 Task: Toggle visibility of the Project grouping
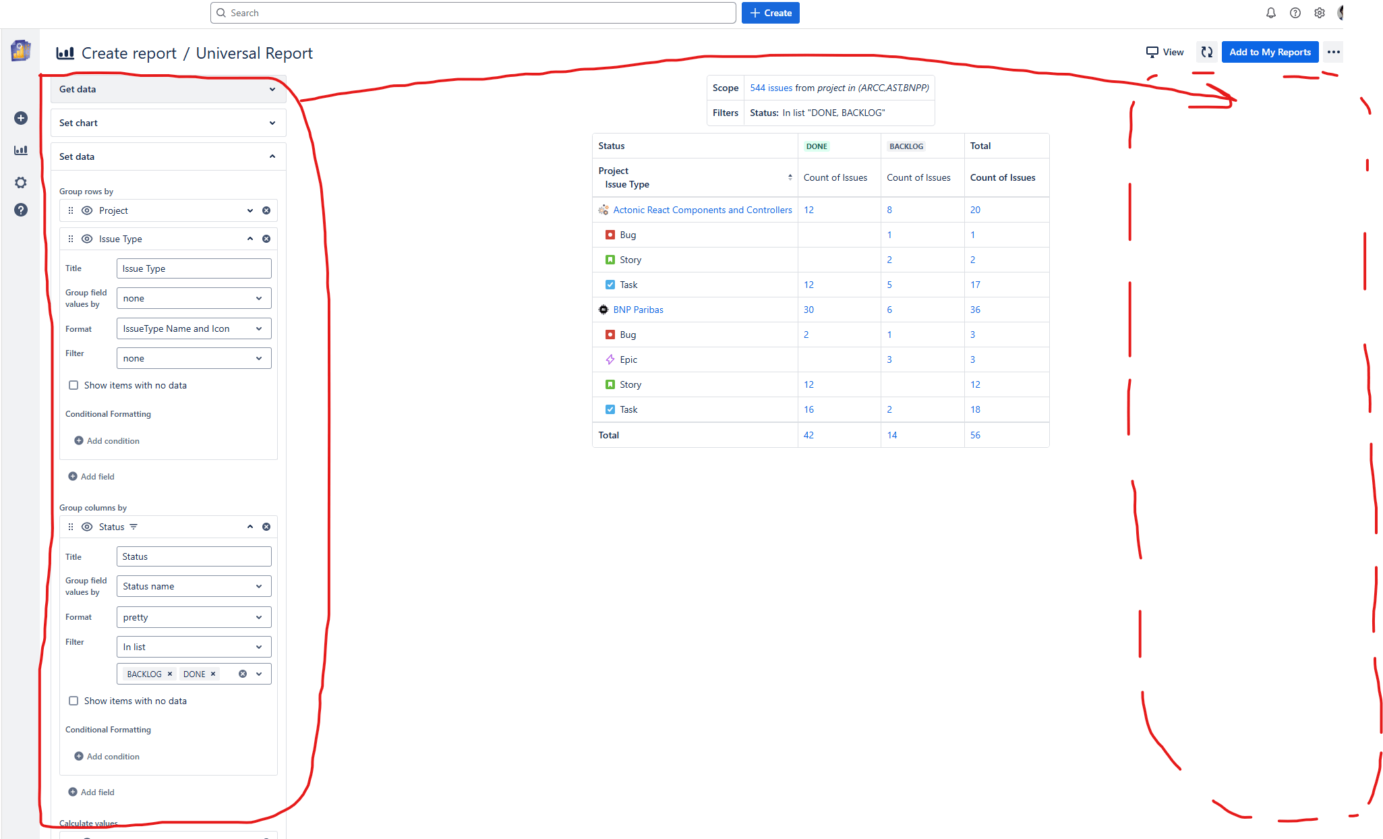pyautogui.click(x=87, y=210)
